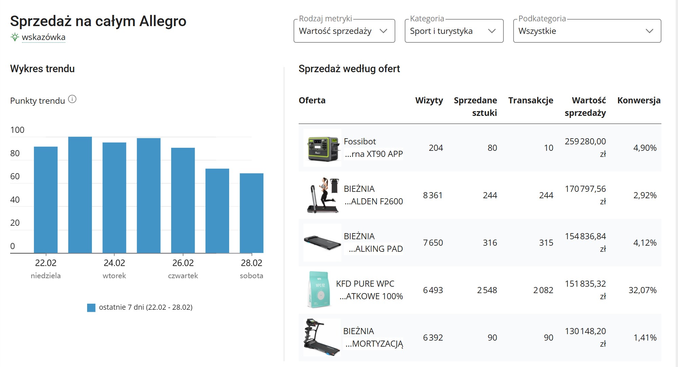Expand the Podkategoria dropdown

[587, 31]
